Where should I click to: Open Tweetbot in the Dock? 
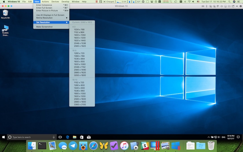coord(83,146)
